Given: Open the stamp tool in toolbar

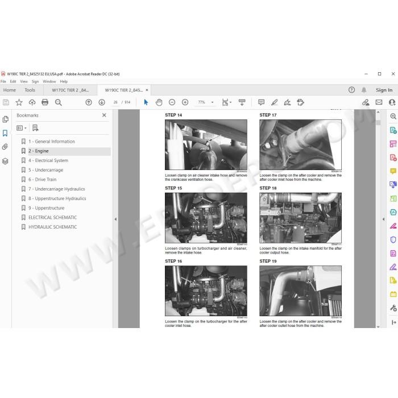Looking at the screenshot, I should coord(300,102).
